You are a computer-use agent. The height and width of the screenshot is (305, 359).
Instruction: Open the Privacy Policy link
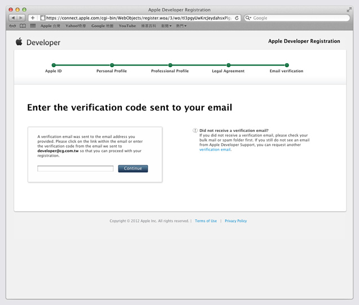click(x=235, y=221)
